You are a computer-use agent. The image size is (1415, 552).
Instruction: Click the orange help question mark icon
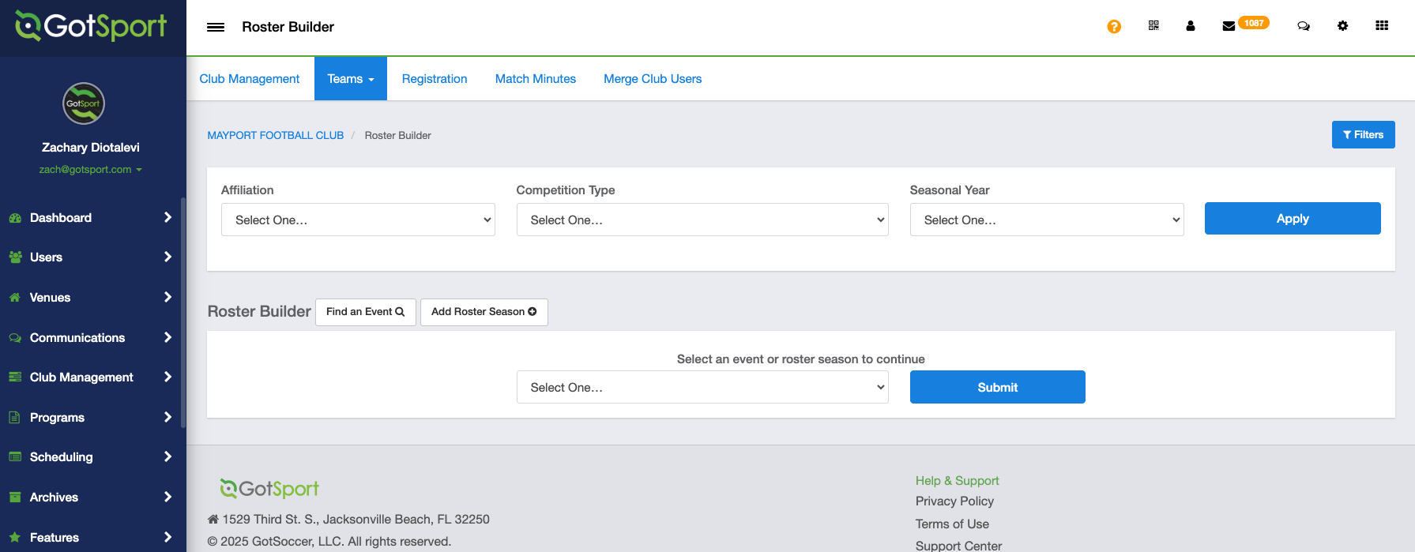[x=1114, y=27]
